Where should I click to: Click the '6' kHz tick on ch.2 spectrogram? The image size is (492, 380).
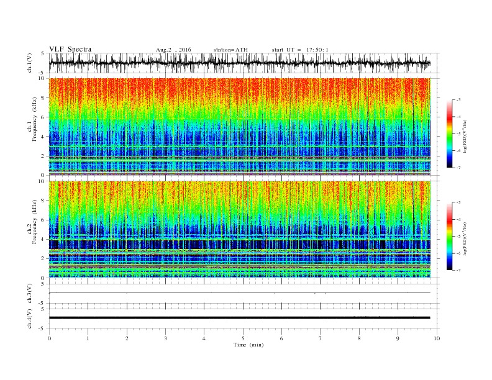[43, 220]
